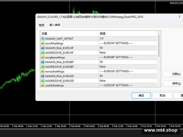
Task: Click the 变量 column header
Action: [x=69, y=34]
